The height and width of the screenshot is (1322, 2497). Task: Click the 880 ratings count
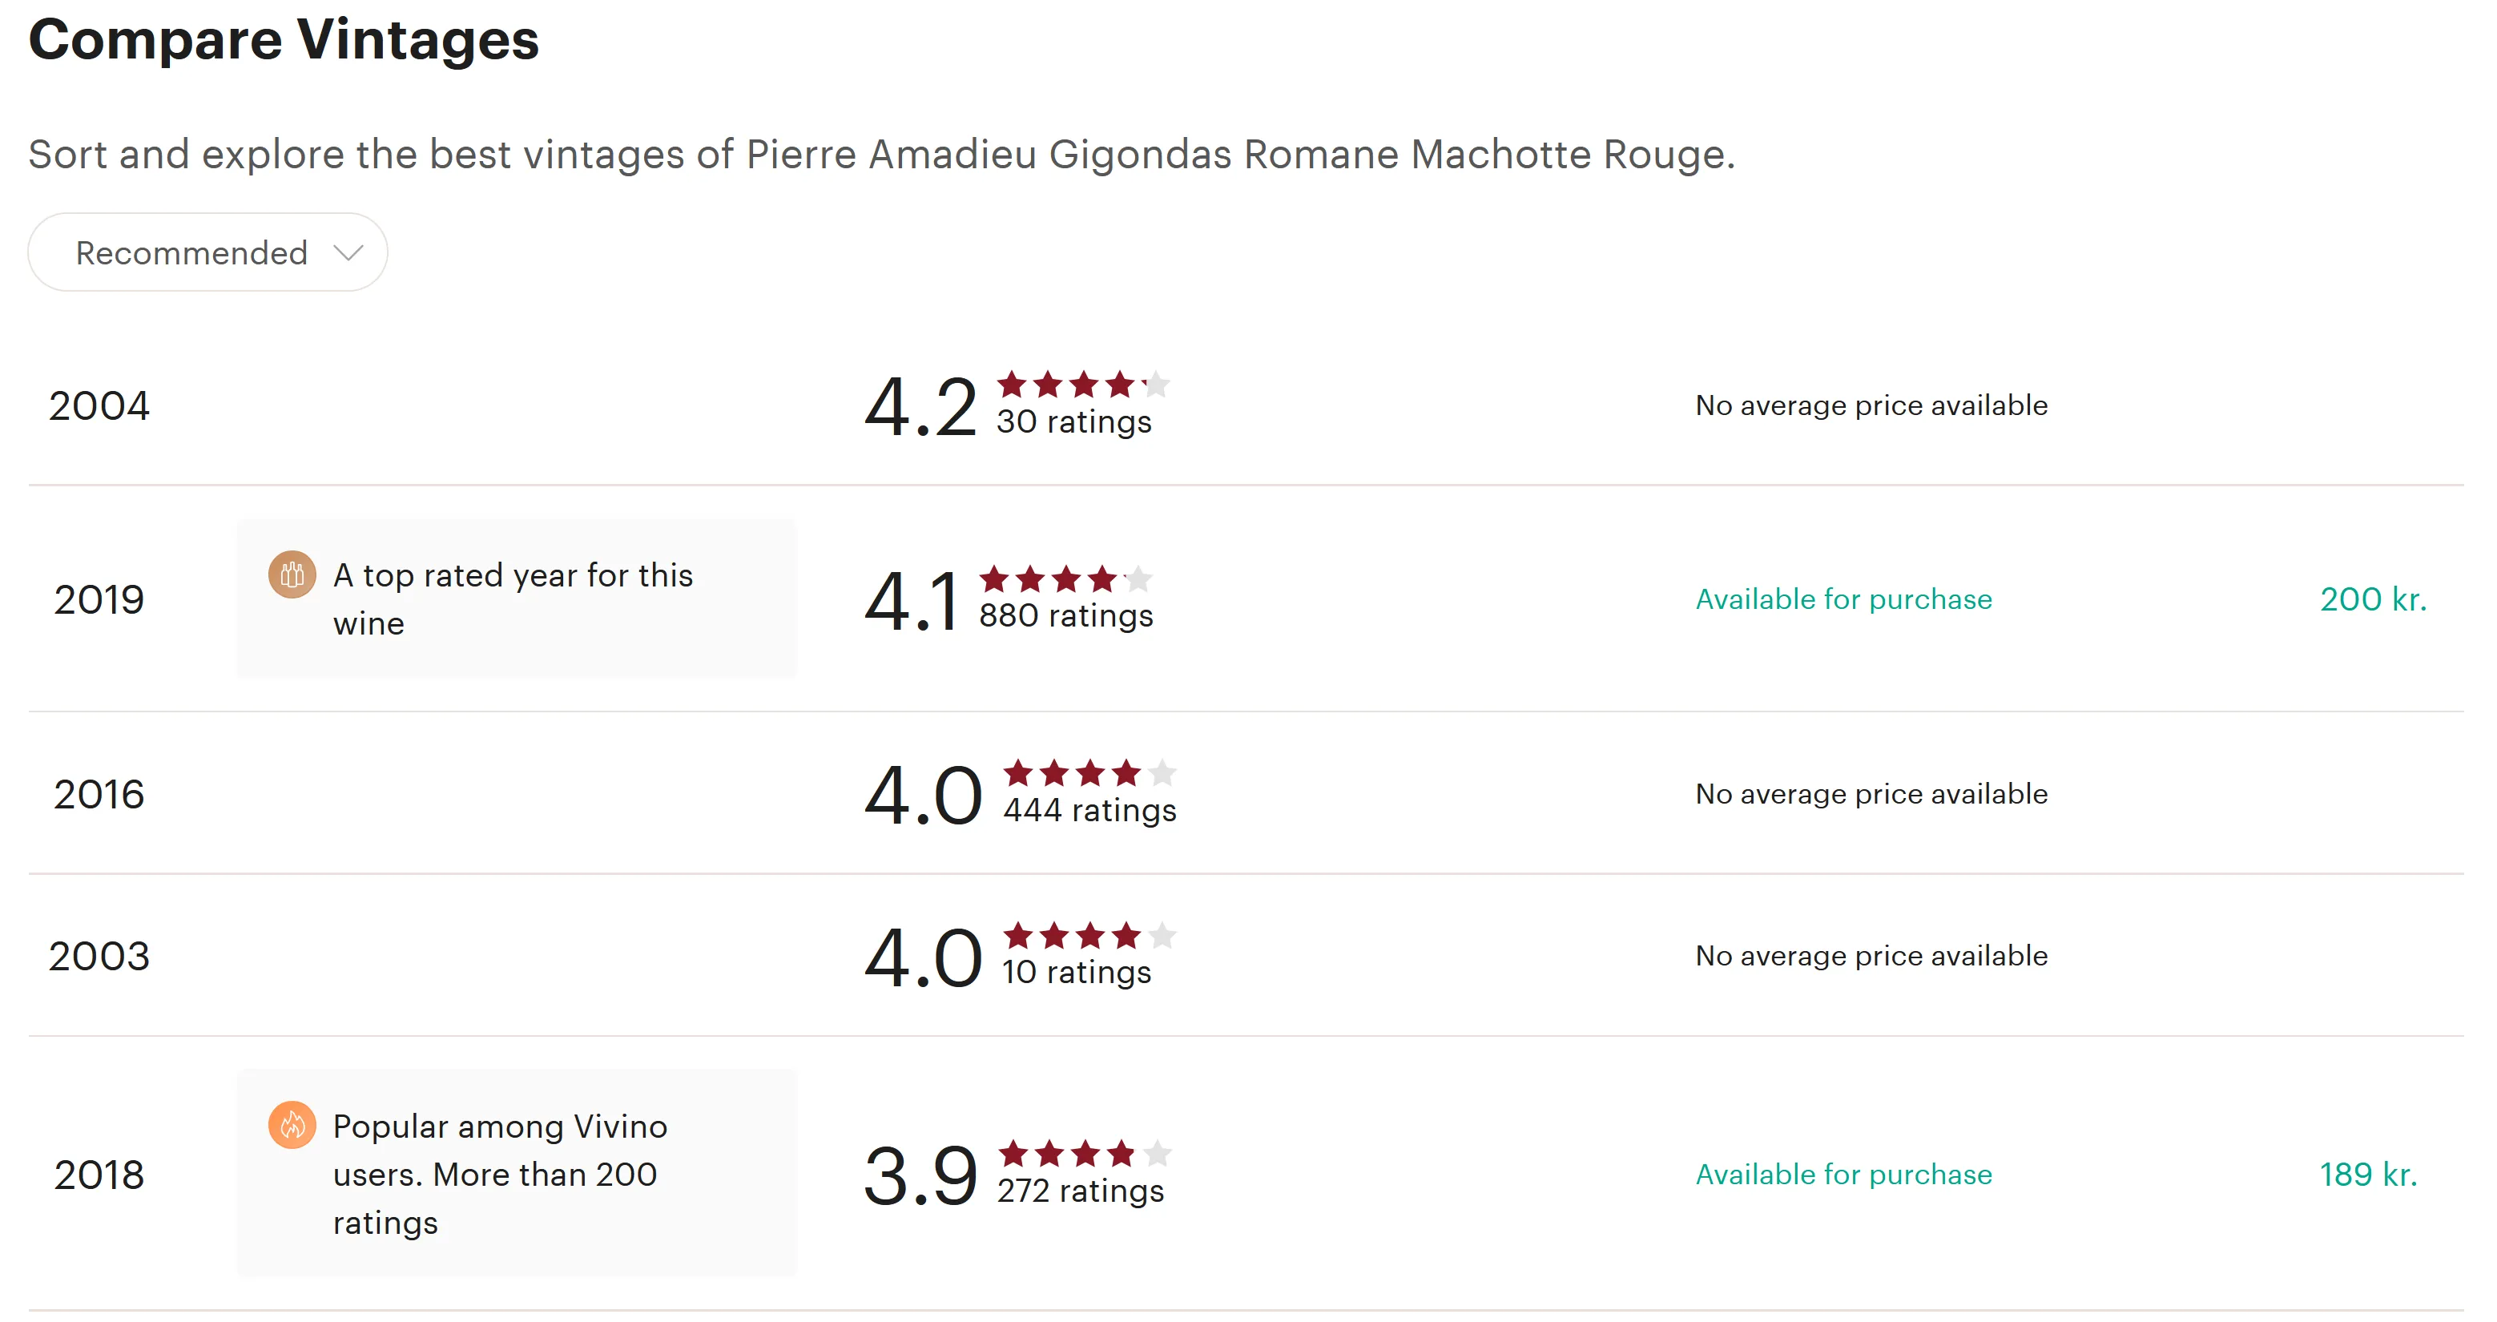tap(1065, 616)
